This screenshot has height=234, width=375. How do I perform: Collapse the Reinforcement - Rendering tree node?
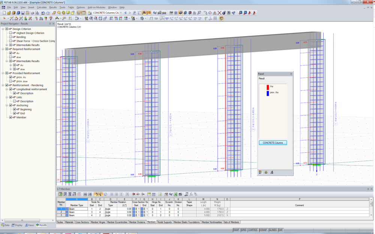[3, 85]
